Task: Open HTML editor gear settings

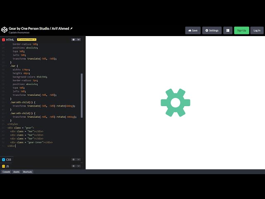Action: pos(73,40)
